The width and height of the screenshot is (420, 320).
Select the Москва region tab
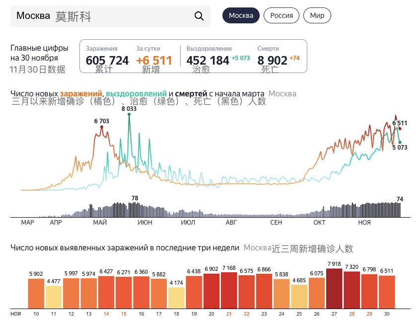(241, 15)
